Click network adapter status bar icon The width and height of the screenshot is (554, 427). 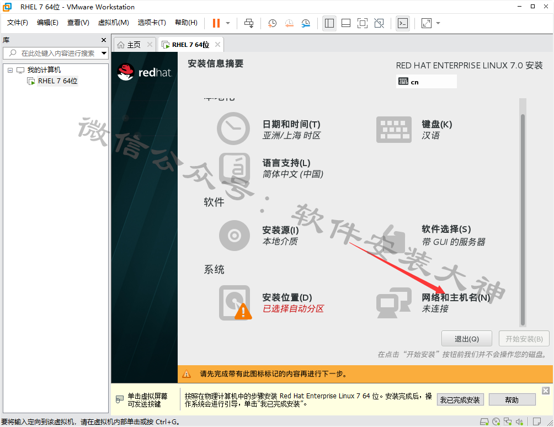coord(508,421)
